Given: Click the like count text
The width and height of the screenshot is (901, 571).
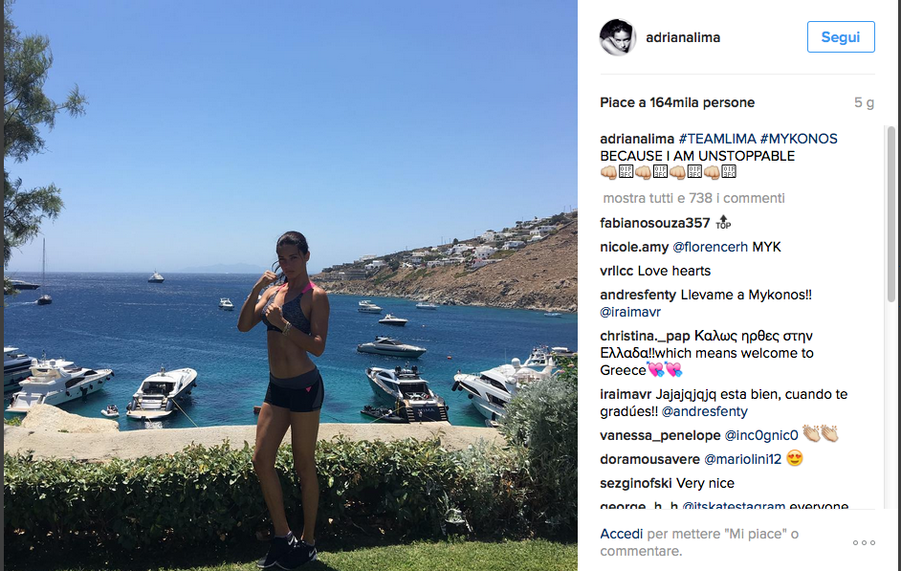Looking at the screenshot, I should pos(677,103).
